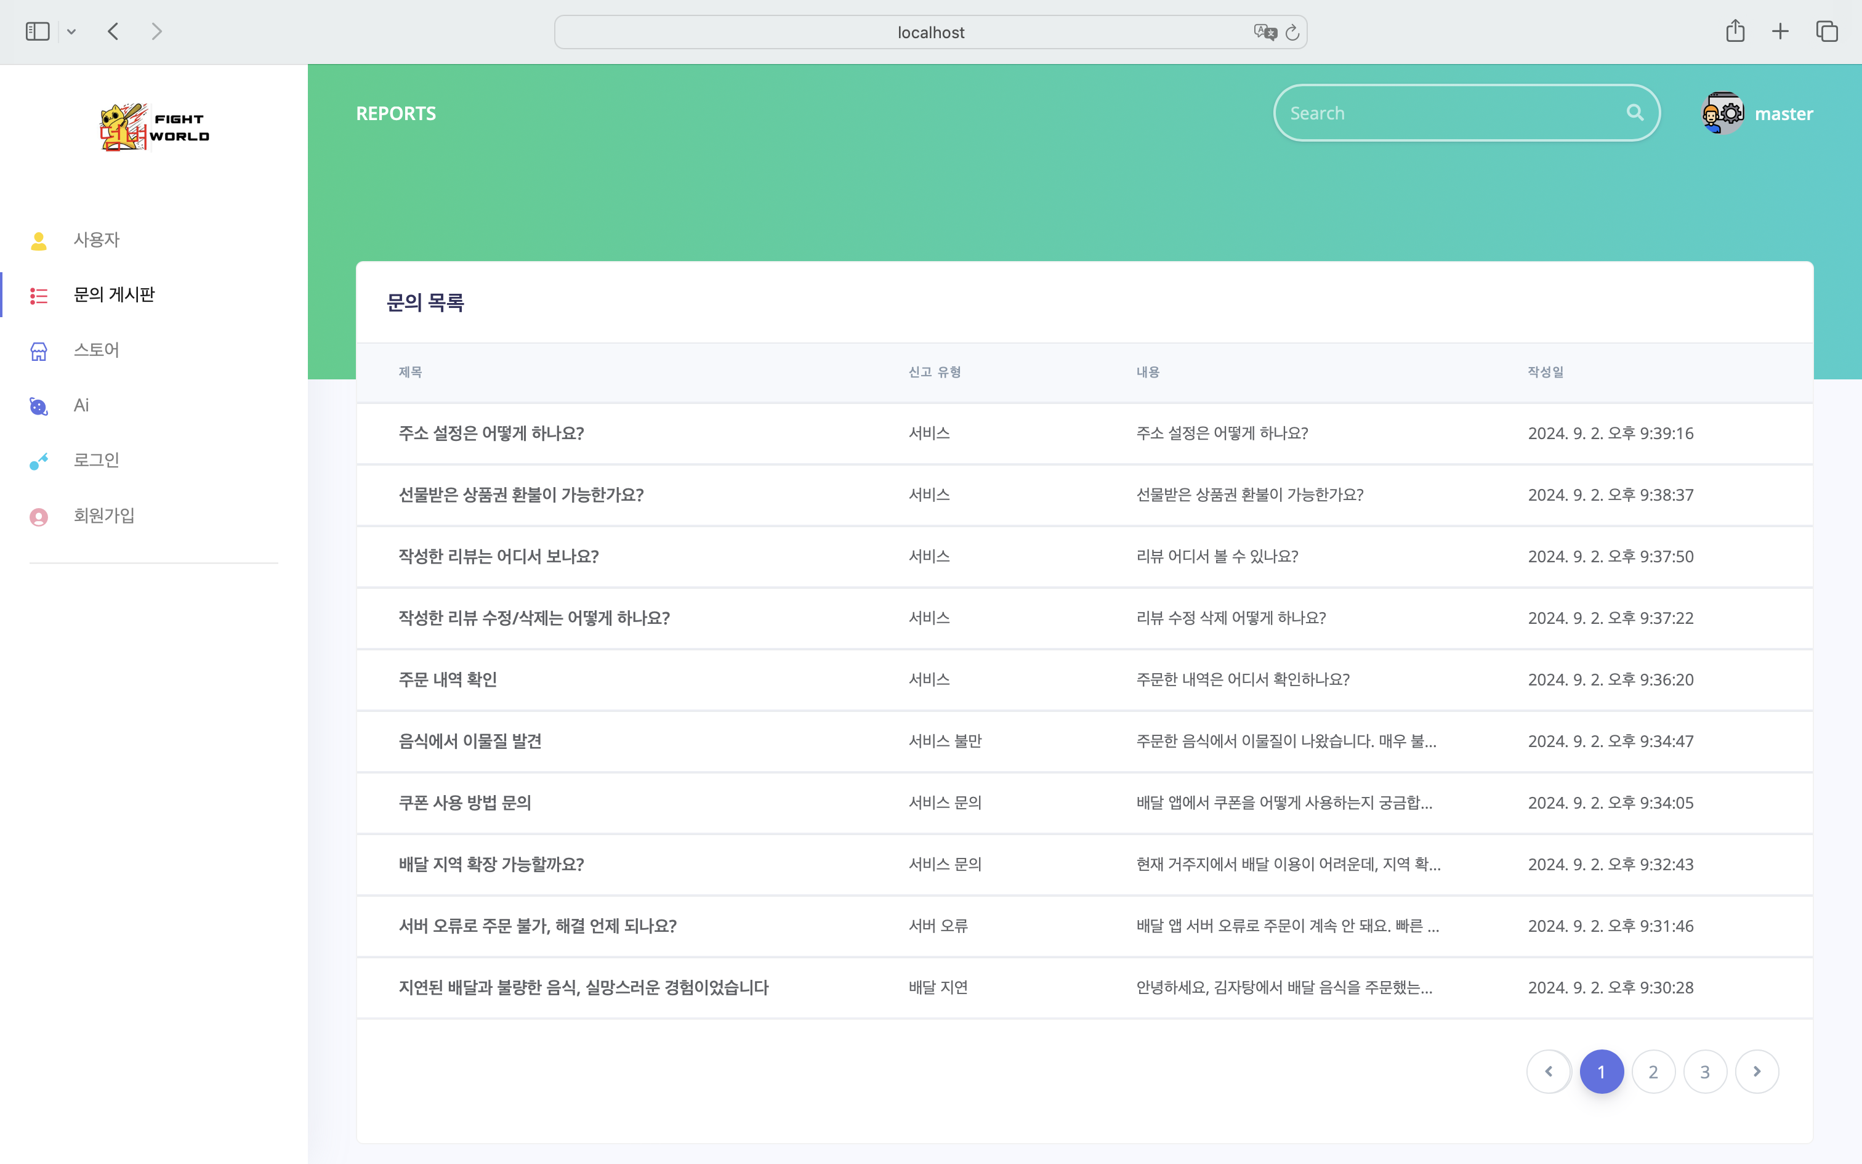
Task: Open the 주소 설정은 어떻게 하나요? inquiry title
Action: 491,434
